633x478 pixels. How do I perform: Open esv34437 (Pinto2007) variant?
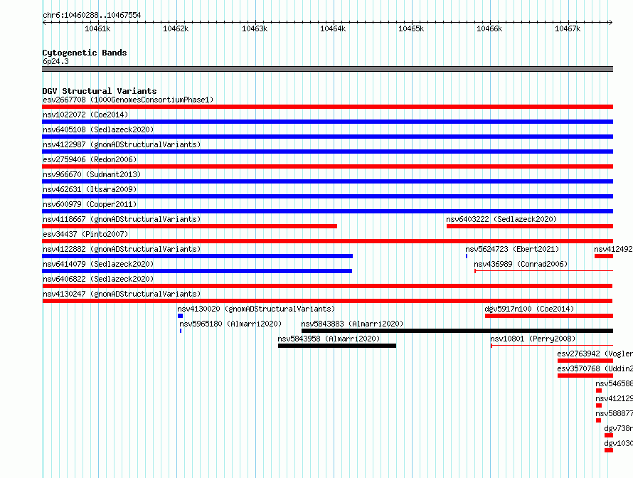coord(85,234)
